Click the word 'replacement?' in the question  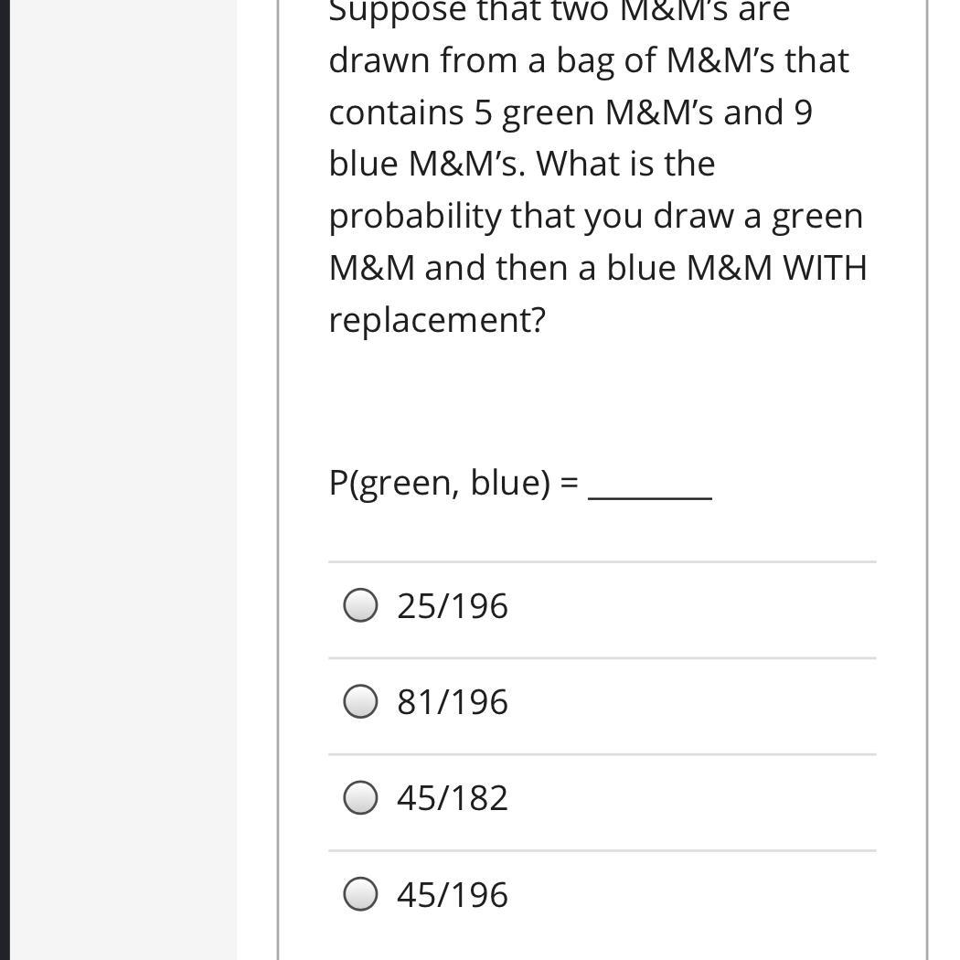(436, 320)
